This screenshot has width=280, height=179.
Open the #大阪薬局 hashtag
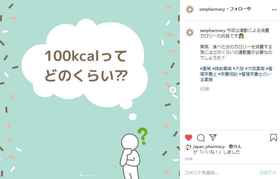[255, 69]
